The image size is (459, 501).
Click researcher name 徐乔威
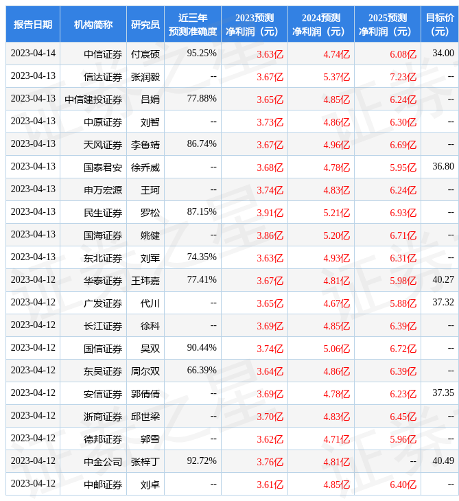[x=145, y=167]
